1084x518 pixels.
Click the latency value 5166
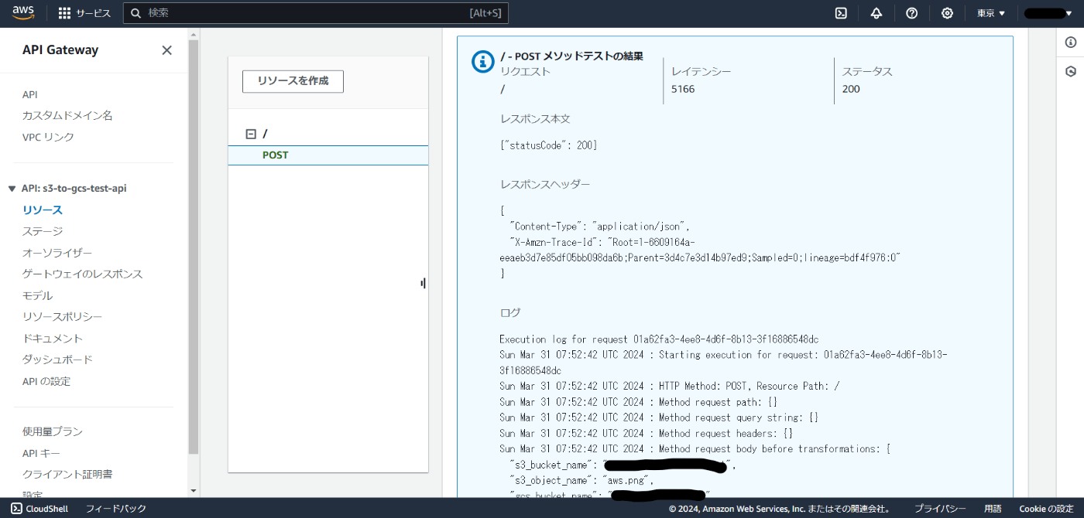click(683, 89)
